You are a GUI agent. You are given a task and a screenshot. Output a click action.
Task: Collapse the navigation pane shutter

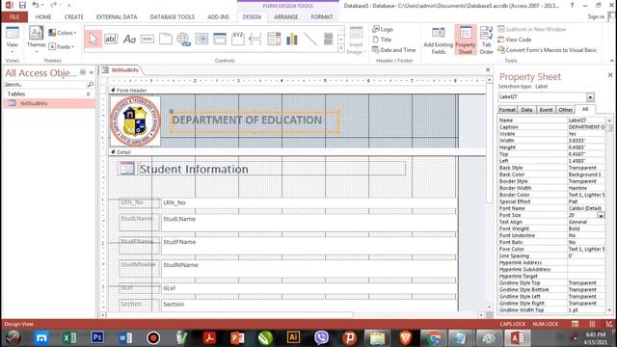click(92, 72)
